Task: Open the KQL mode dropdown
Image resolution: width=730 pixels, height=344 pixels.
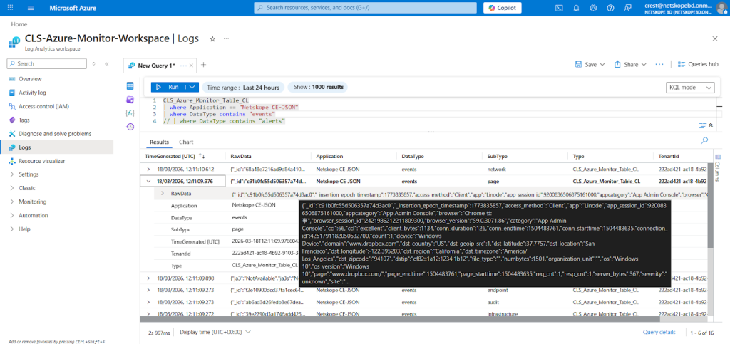Action: click(690, 88)
